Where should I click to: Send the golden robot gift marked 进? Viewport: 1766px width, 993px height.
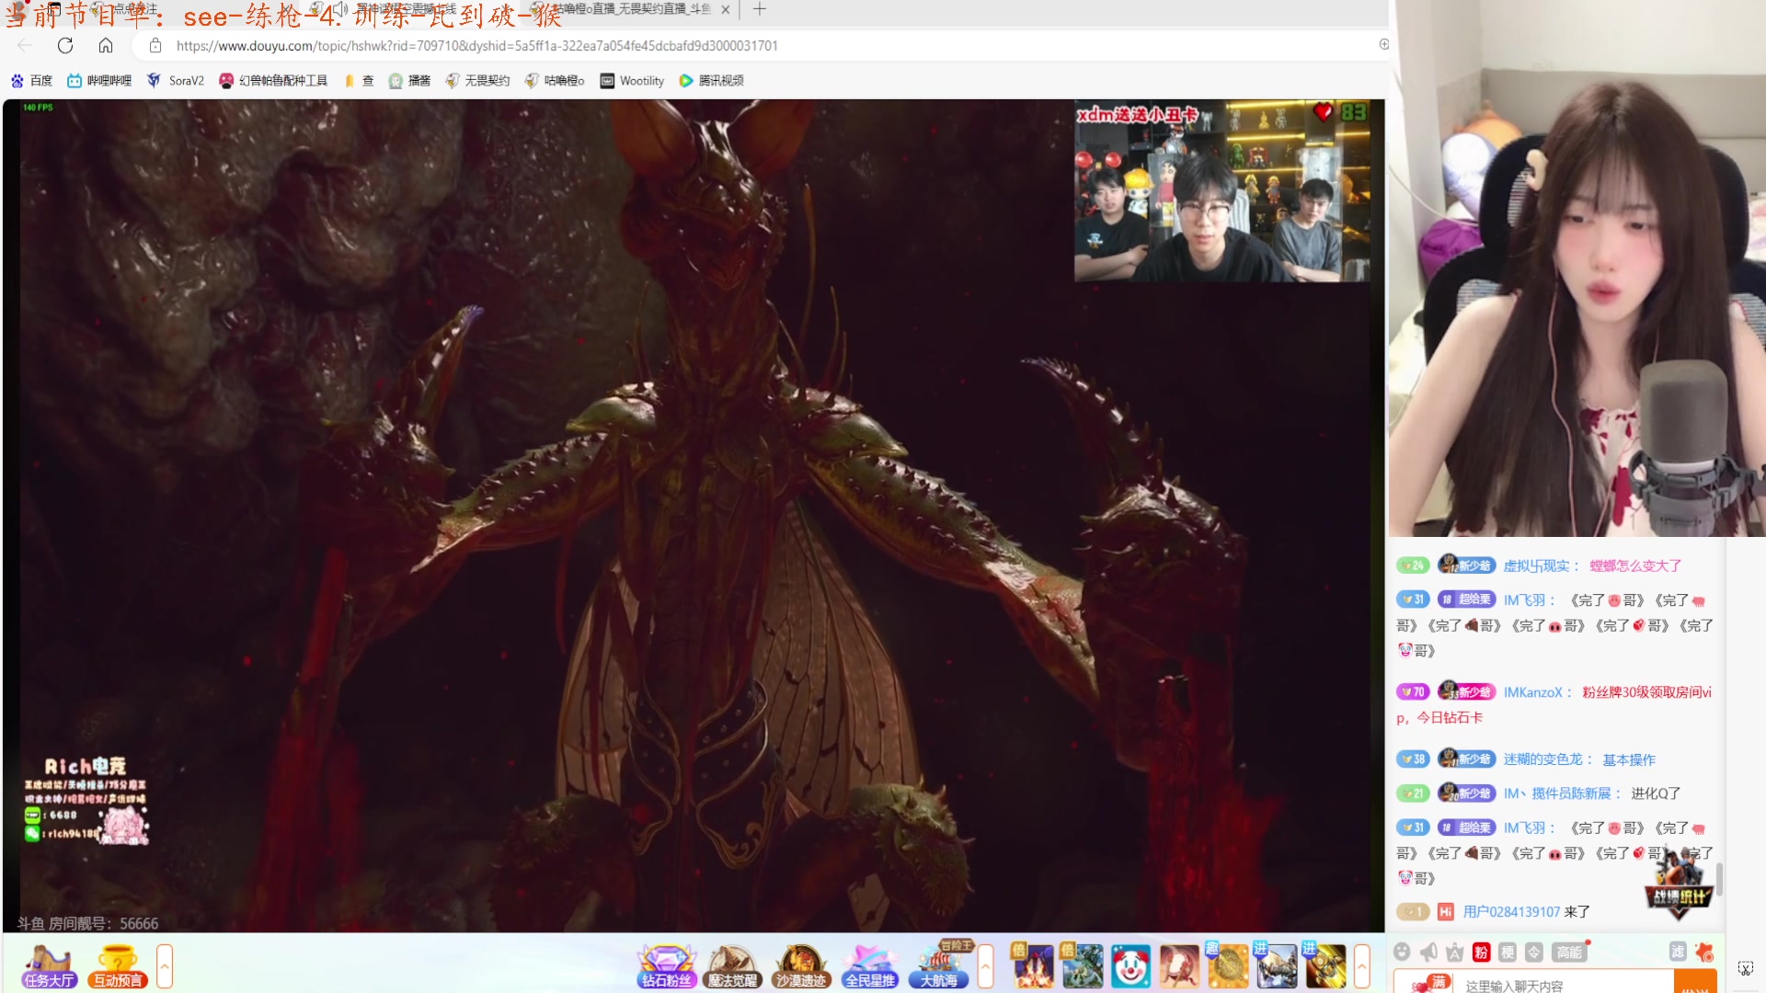pyautogui.click(x=1324, y=967)
